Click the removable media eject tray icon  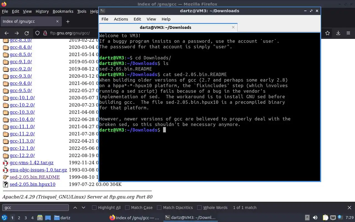click(x=307, y=218)
